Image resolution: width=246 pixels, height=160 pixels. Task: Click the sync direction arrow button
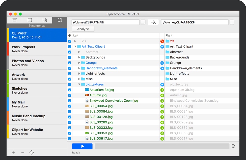pos(153,22)
